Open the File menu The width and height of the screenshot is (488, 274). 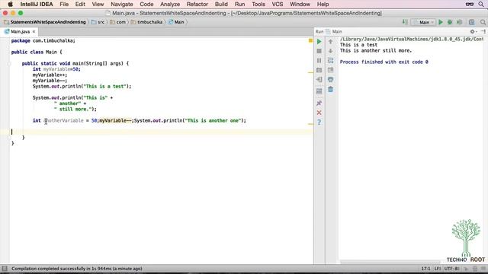64,5
